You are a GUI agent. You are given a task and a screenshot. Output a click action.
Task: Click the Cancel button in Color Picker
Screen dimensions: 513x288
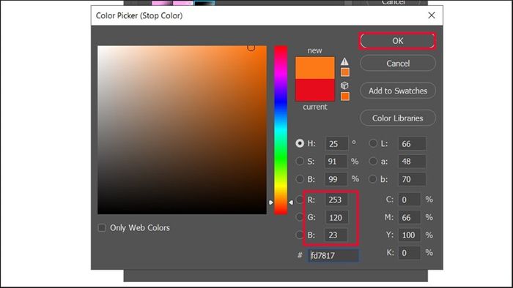point(397,64)
